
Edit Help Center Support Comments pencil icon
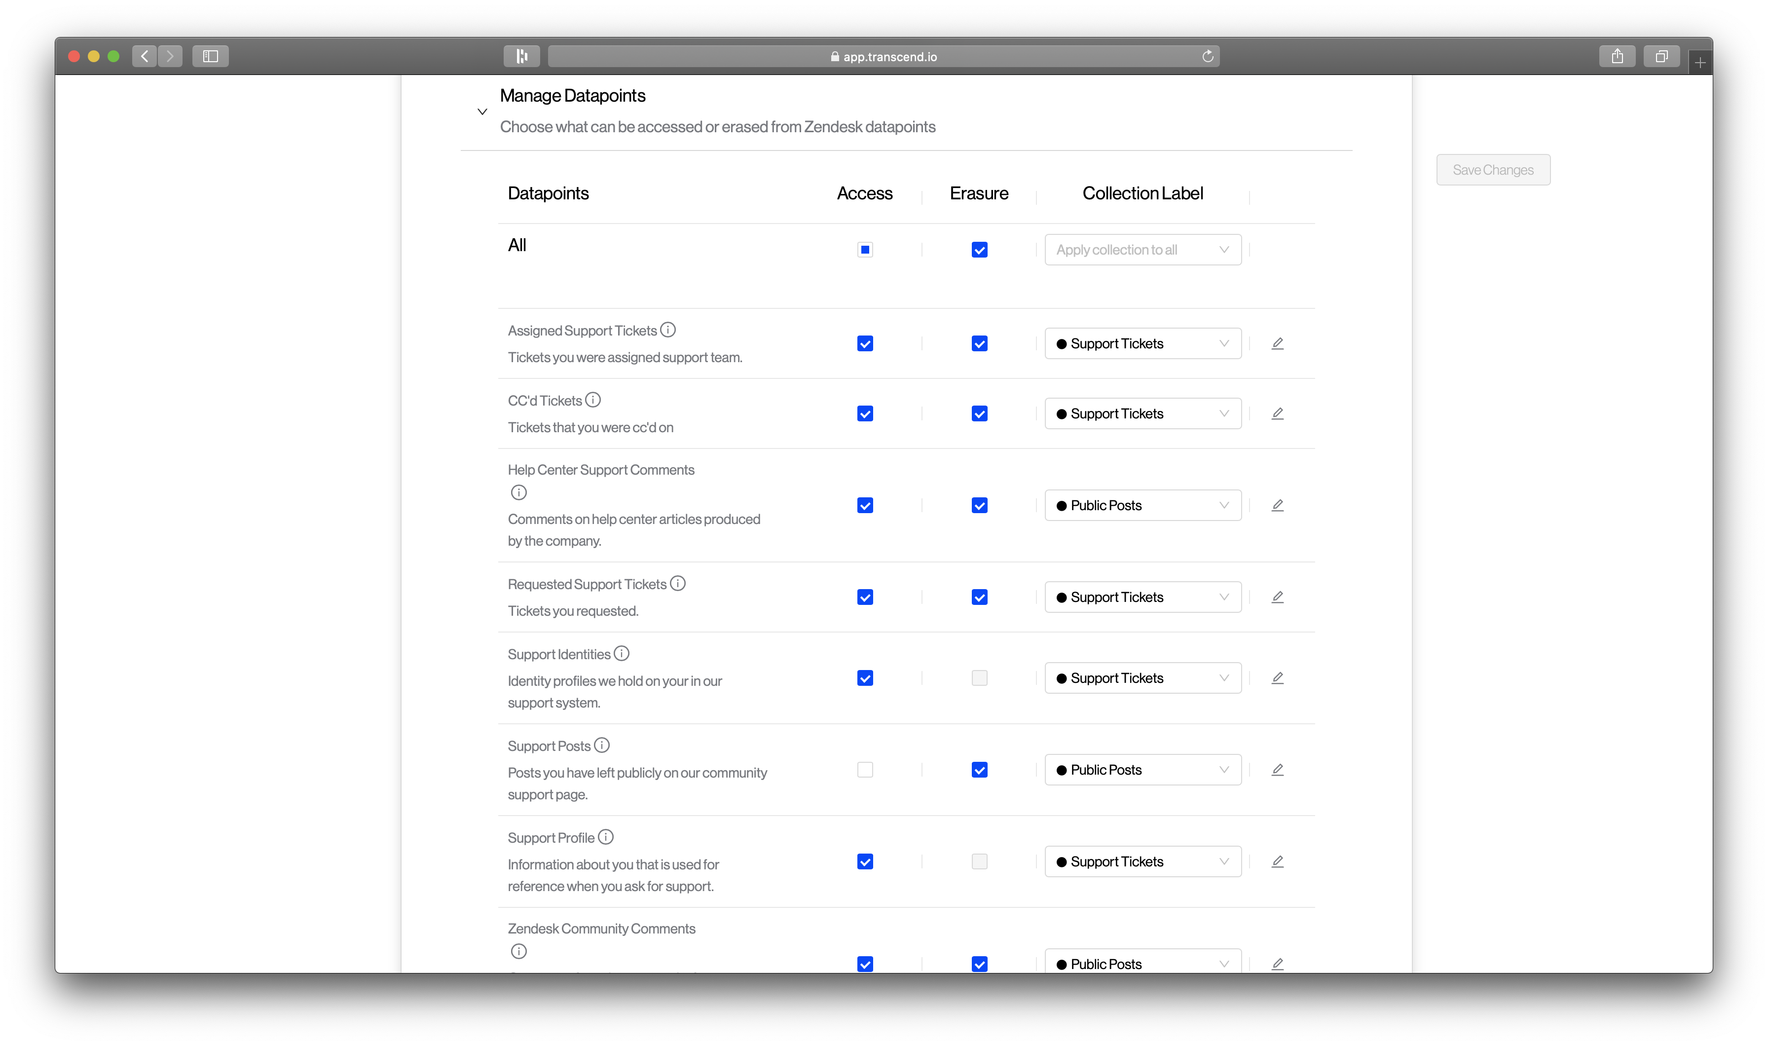pyautogui.click(x=1277, y=505)
